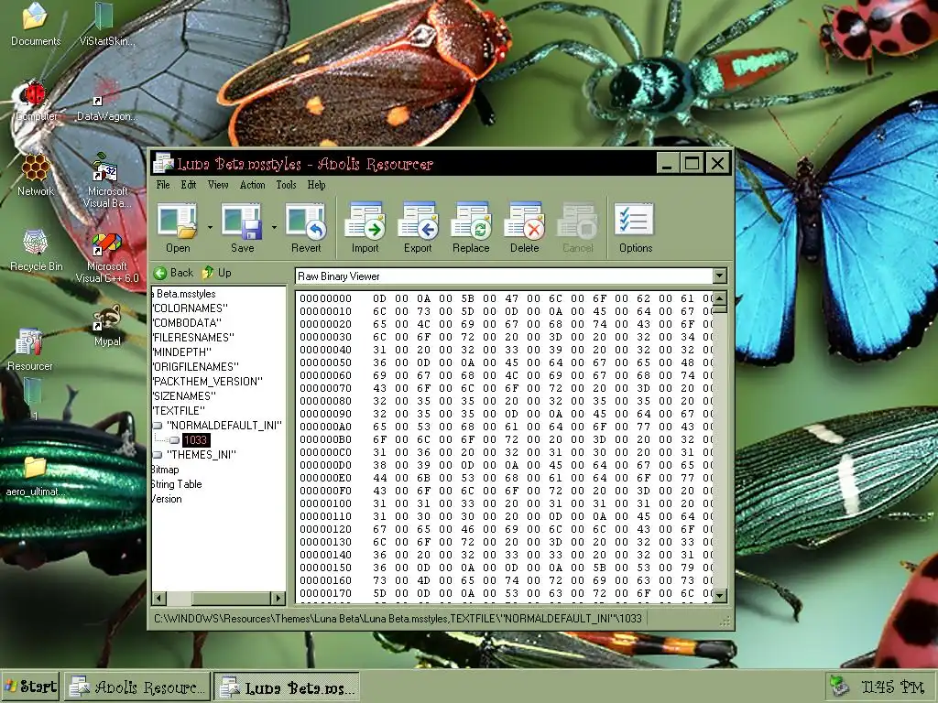The width and height of the screenshot is (938, 703).
Task: Open the Mypal browser shortcut
Action: point(107,327)
